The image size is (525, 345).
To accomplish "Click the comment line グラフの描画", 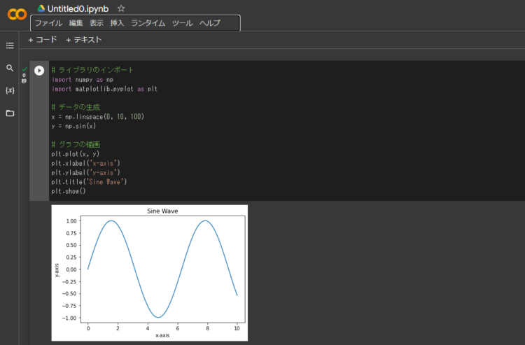I will point(76,145).
